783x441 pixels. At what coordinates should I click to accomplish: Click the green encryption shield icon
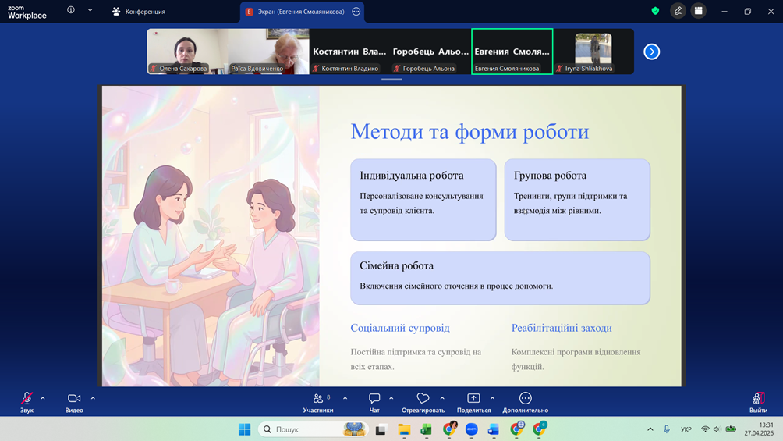point(655,12)
